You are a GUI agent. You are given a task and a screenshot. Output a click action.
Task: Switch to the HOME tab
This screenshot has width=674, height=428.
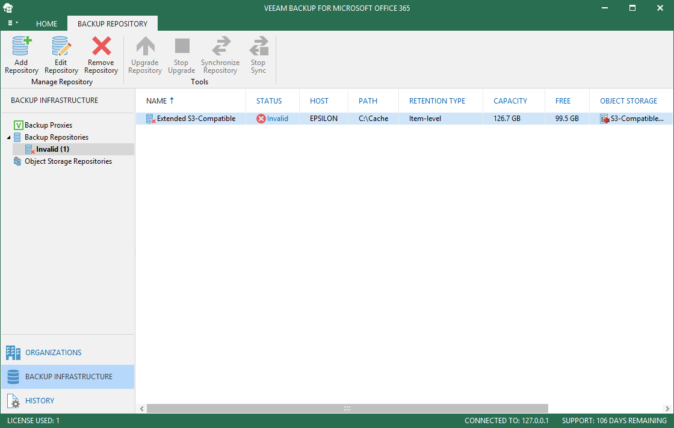tap(46, 24)
